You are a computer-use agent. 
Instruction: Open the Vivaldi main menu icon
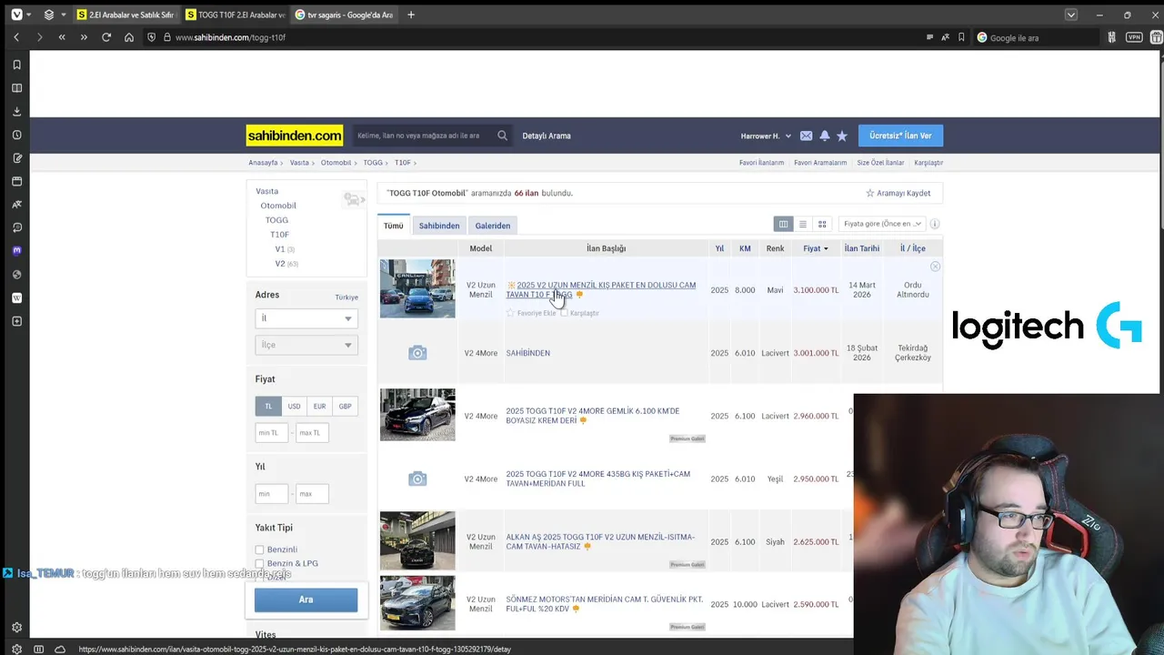[16, 15]
